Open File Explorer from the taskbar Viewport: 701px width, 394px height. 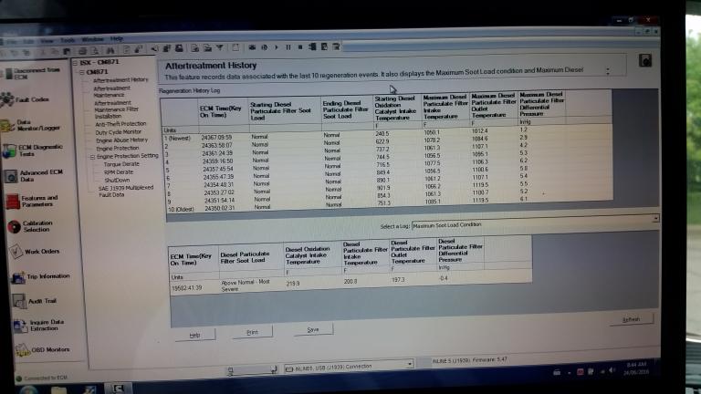point(58,390)
